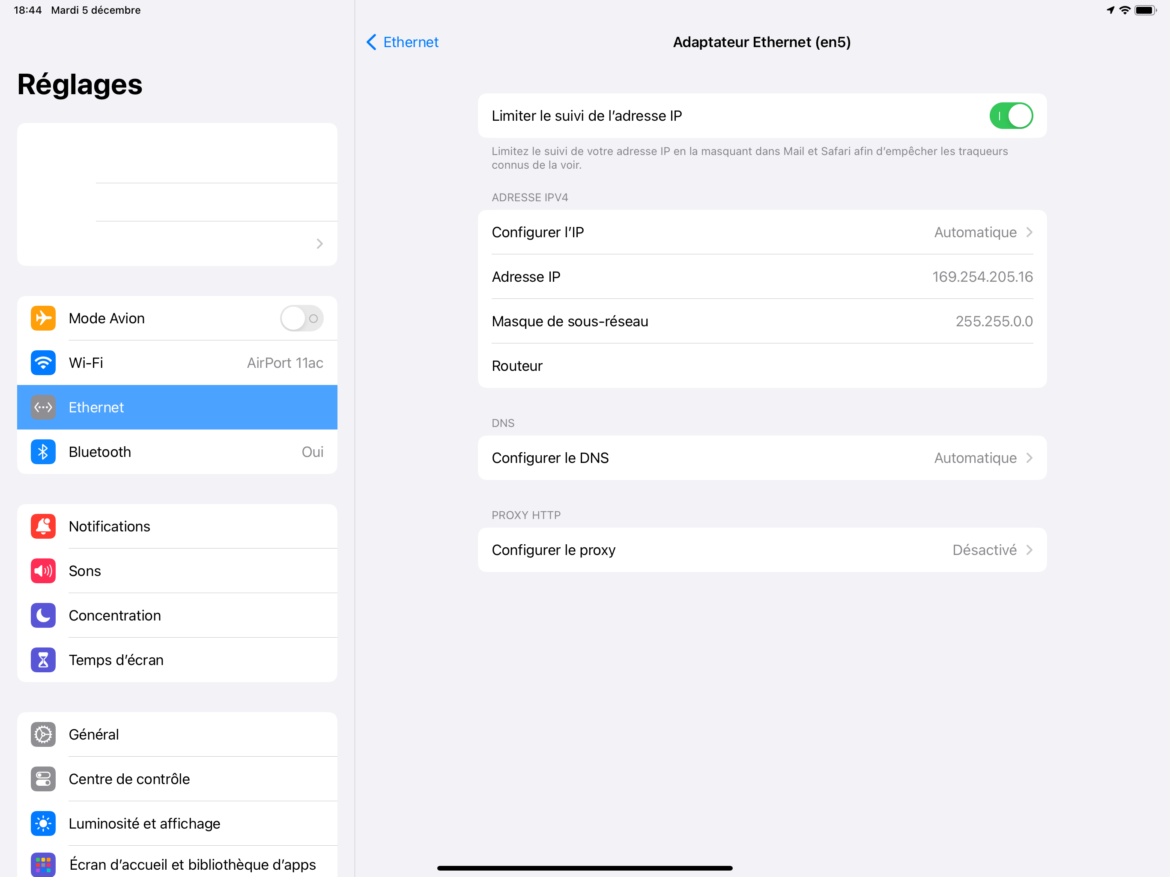The height and width of the screenshot is (877, 1170).
Task: Open Concentration settings
Action: 177,615
